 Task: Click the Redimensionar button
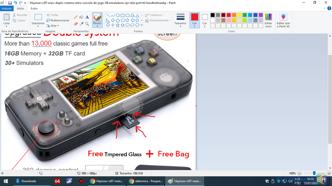58,20
